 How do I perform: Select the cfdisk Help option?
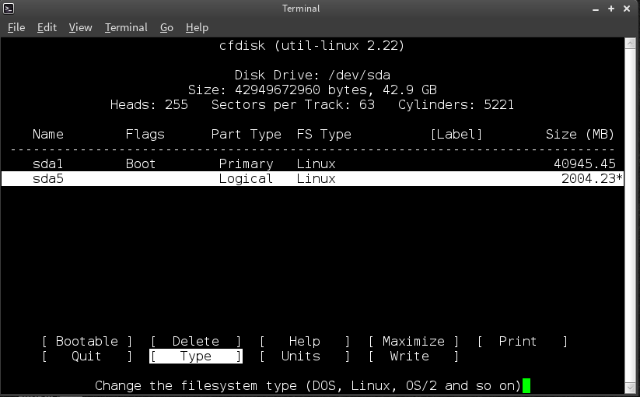[x=305, y=342]
